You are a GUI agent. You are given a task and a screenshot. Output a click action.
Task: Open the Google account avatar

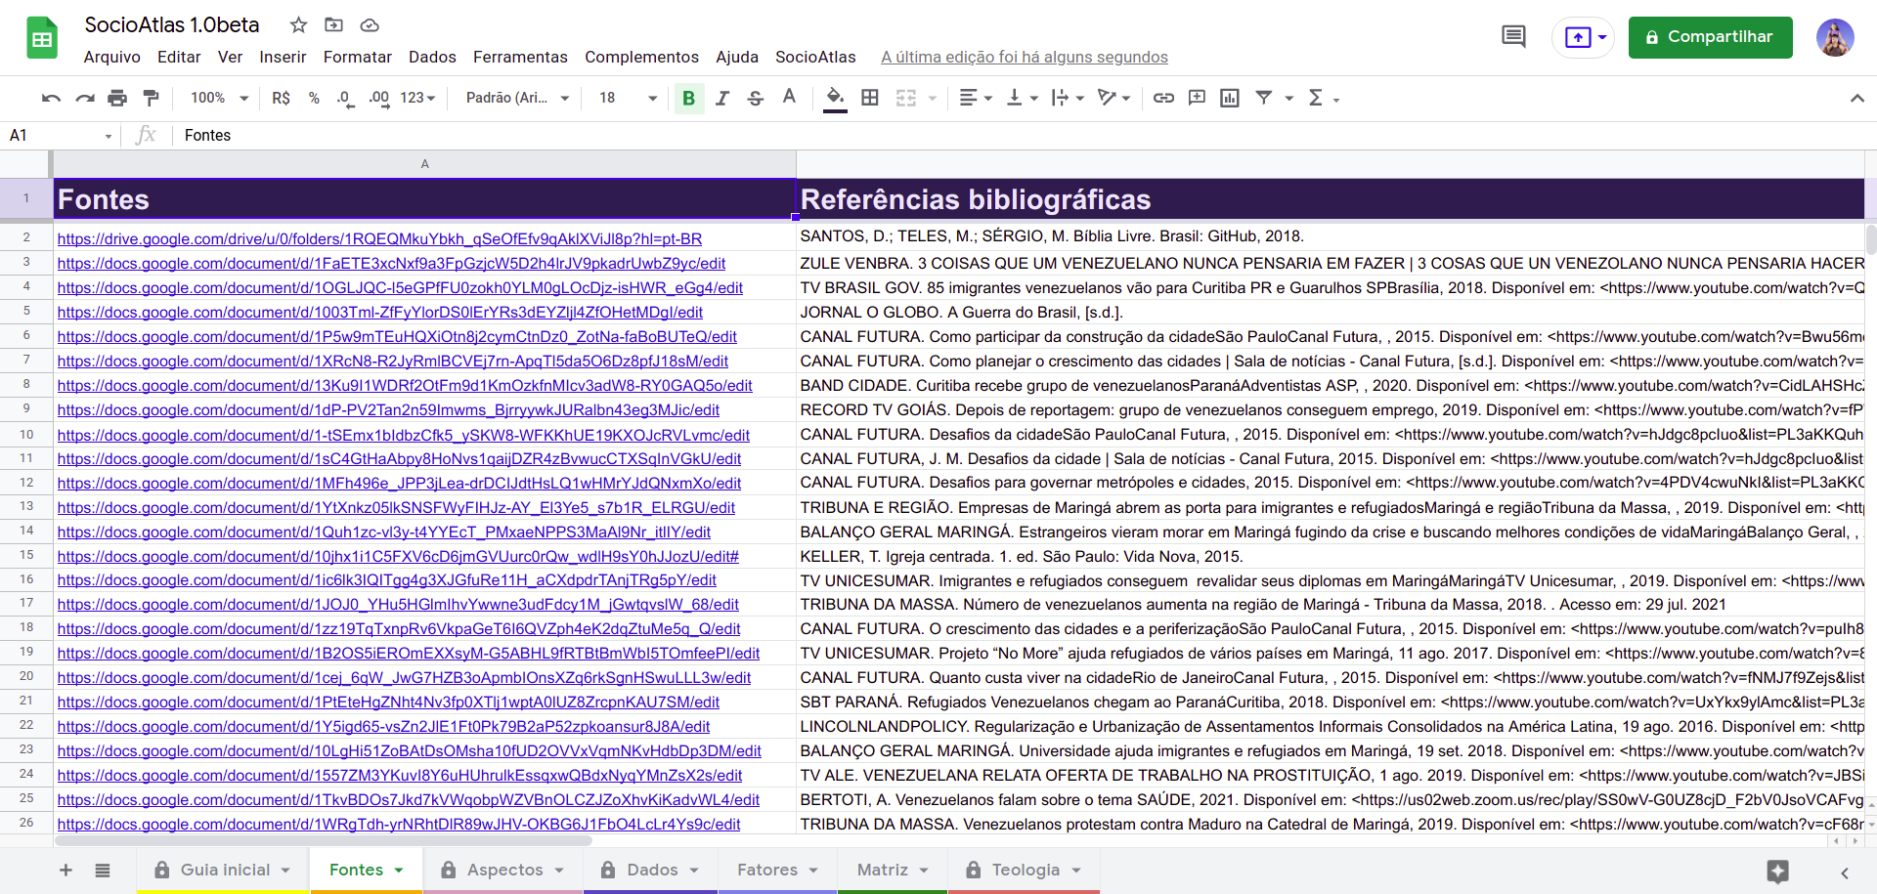tap(1835, 37)
